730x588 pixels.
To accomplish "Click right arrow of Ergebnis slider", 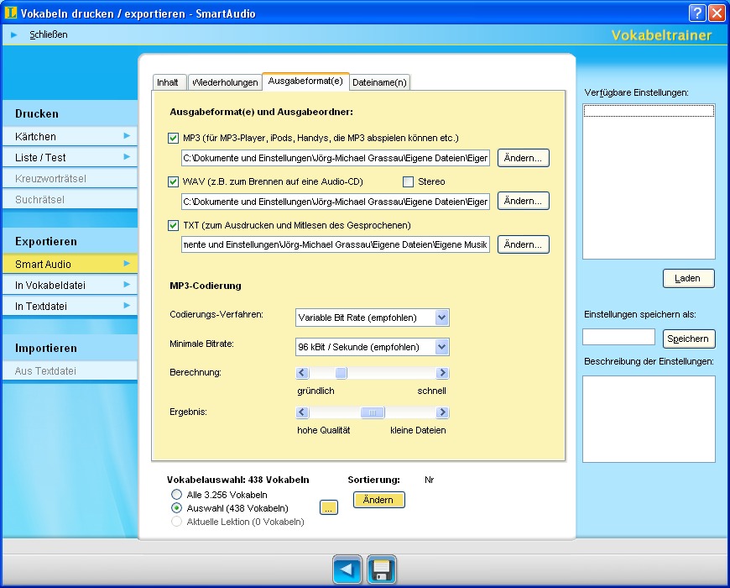I will [x=442, y=412].
